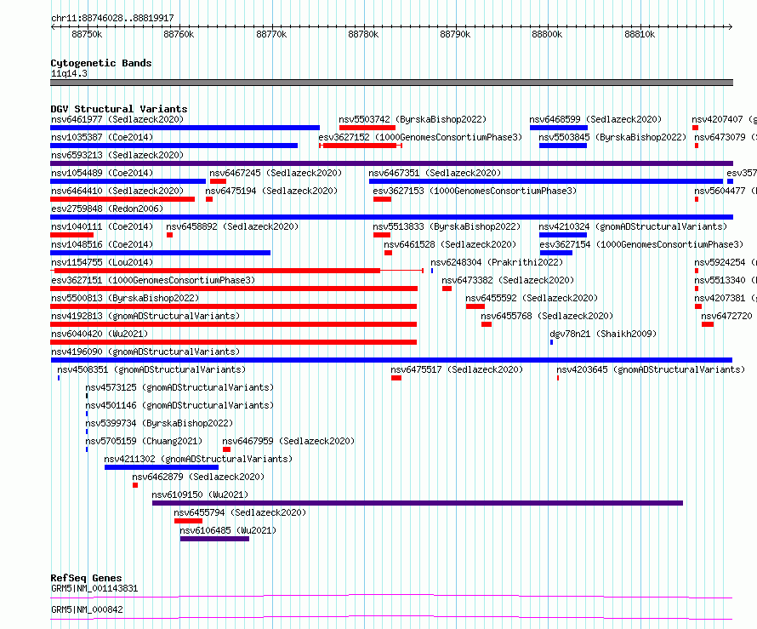Click the DGV Structural Variants track title
Screen dimensions: 757x629
(119, 109)
